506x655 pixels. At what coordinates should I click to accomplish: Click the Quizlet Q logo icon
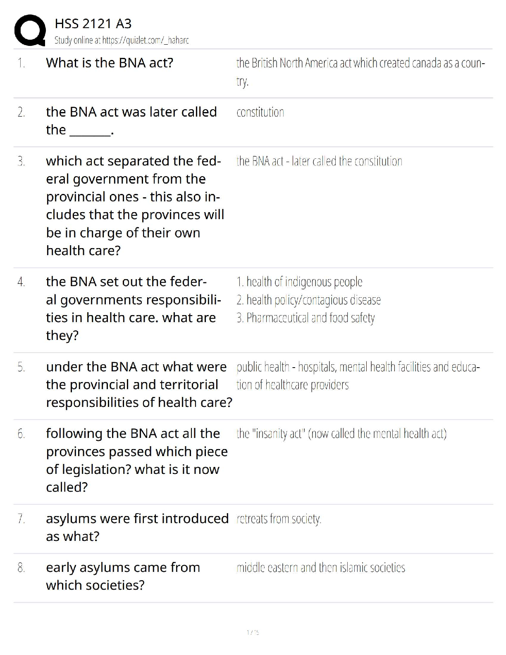[30, 30]
